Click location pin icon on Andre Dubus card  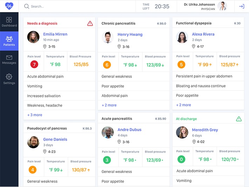click(x=119, y=142)
